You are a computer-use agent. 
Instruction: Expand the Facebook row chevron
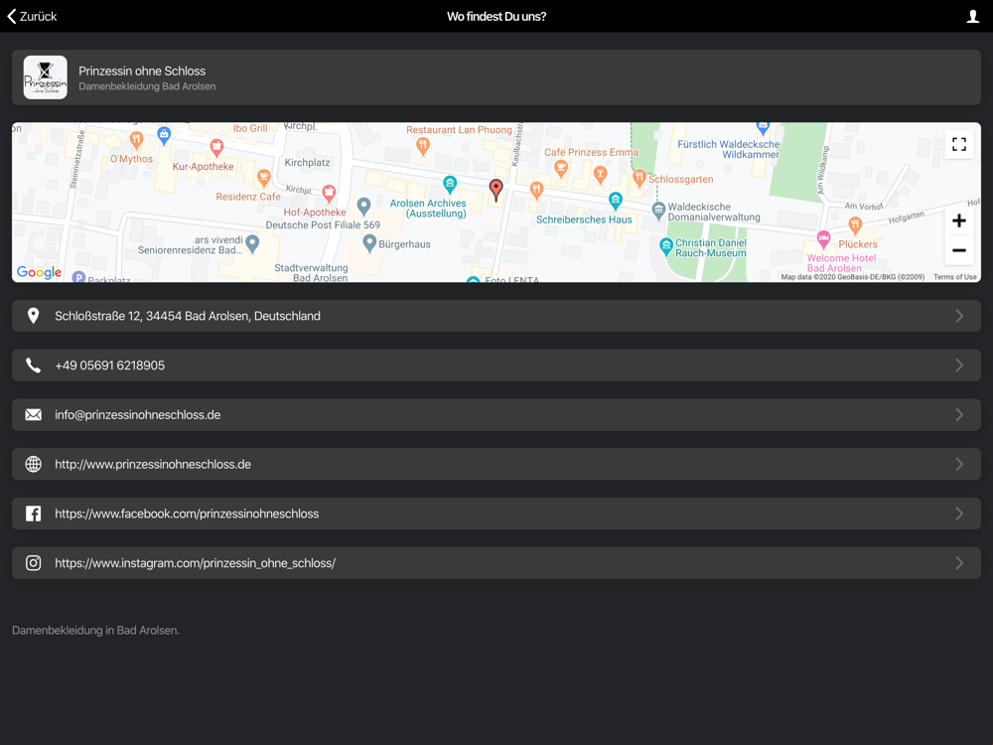coord(959,514)
